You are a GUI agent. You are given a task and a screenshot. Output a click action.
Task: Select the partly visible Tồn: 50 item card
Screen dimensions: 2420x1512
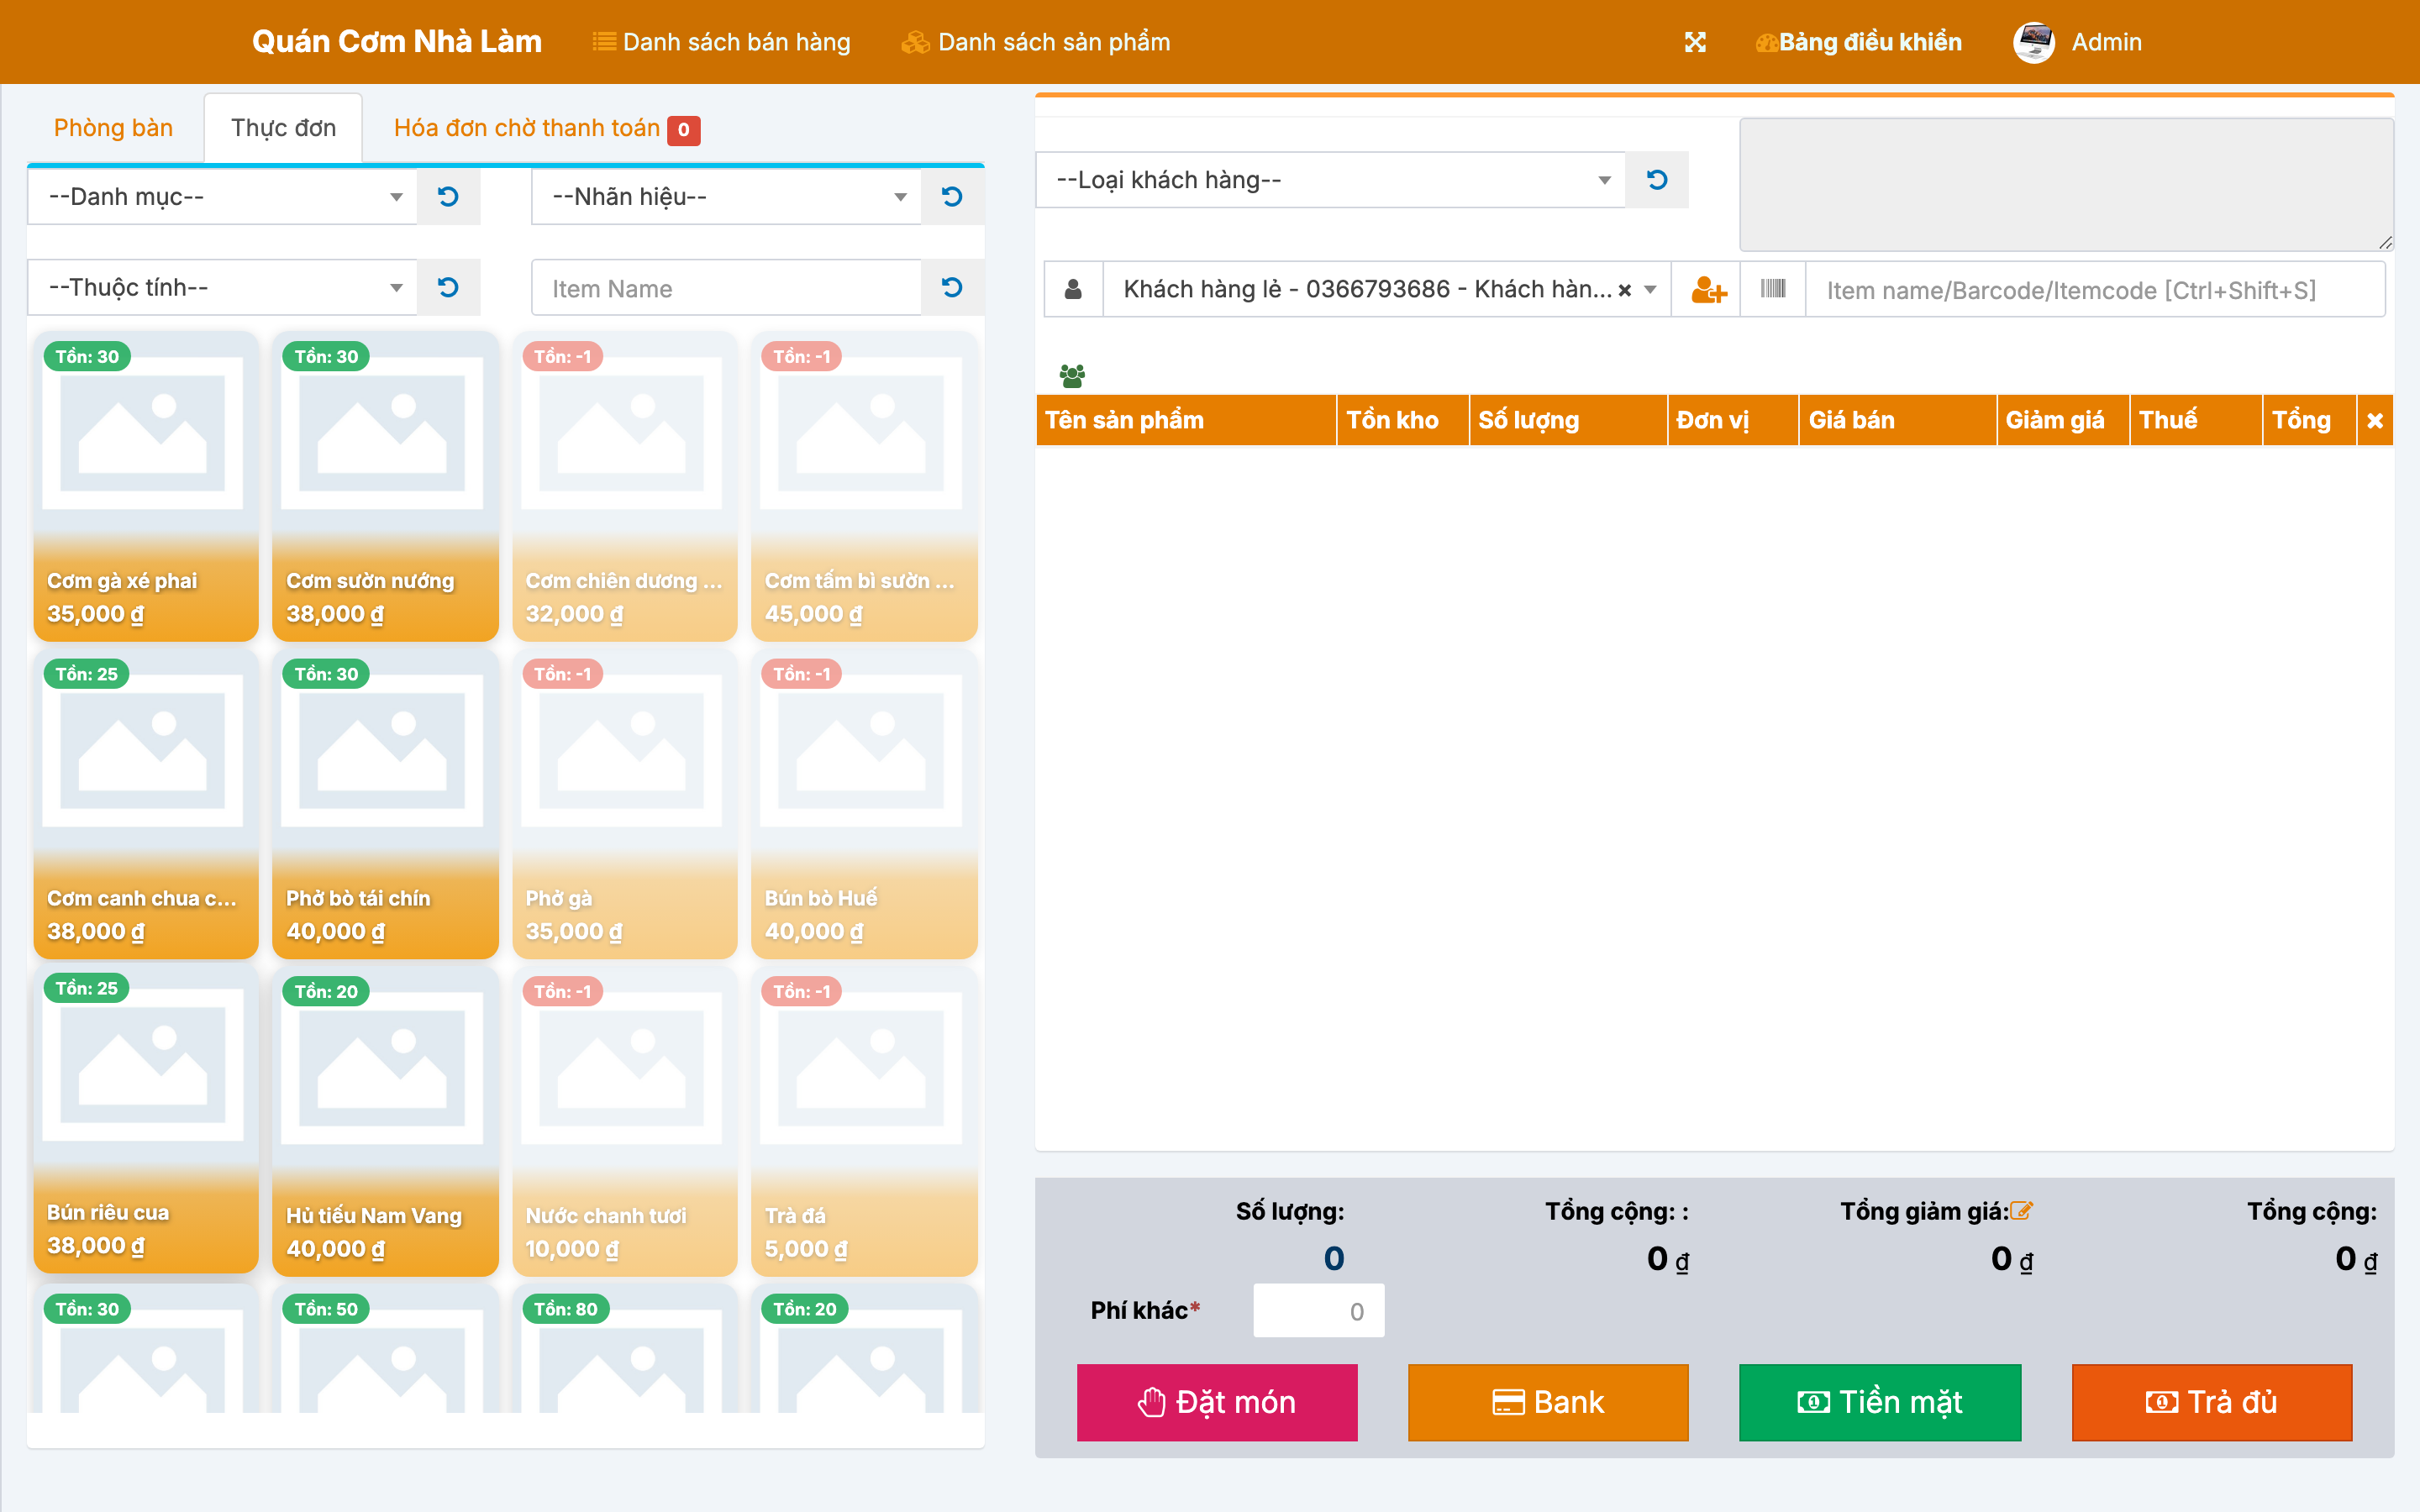pos(385,1349)
